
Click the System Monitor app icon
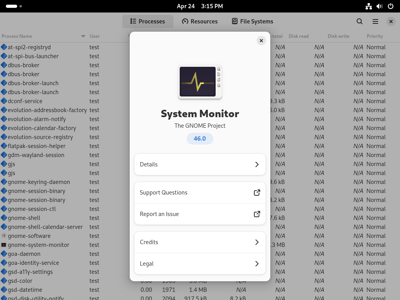tap(200, 82)
